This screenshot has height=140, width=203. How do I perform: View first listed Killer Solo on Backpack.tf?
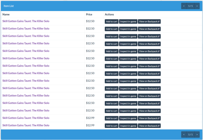pyautogui.click(x=149, y=22)
